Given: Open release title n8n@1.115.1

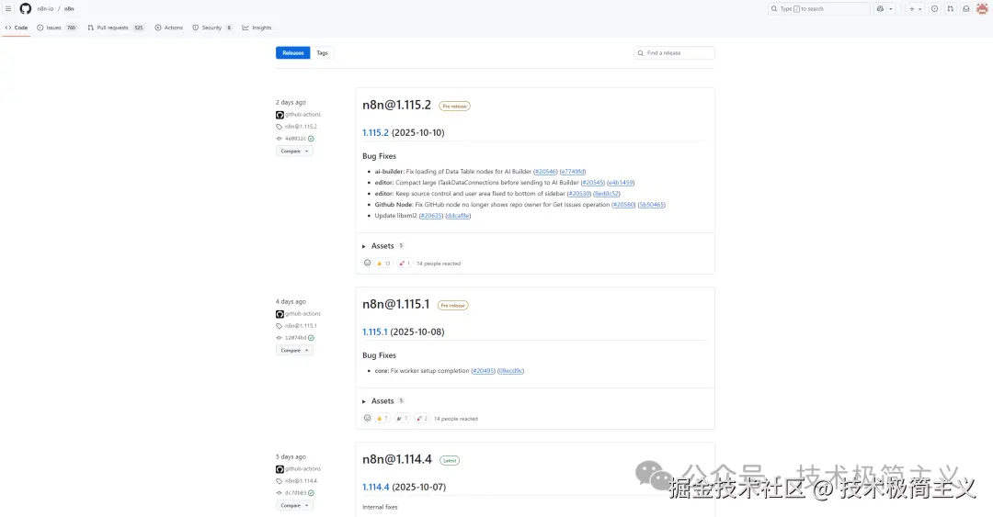Looking at the screenshot, I should coord(395,304).
